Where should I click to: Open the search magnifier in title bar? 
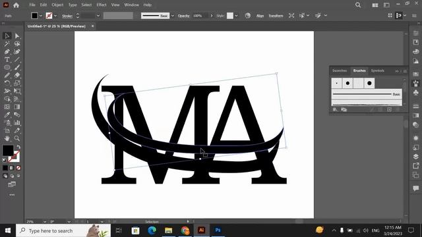pos(358,5)
